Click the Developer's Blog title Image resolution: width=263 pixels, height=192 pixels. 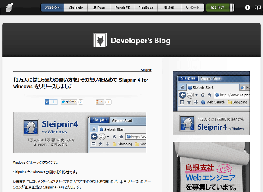[x=140, y=40]
